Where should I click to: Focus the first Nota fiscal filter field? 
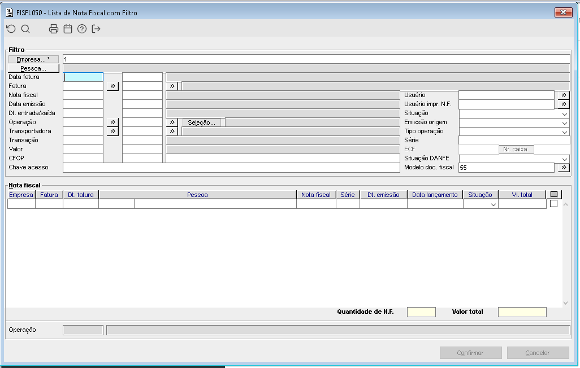click(x=83, y=95)
